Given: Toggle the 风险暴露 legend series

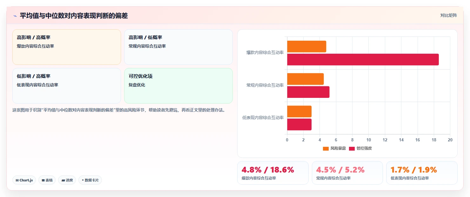Looking at the screenshot, I should point(334,148).
